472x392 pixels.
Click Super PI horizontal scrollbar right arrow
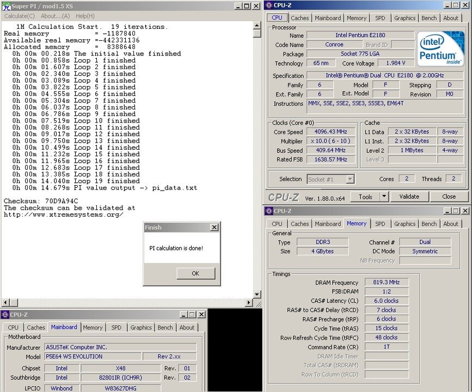coord(249,302)
